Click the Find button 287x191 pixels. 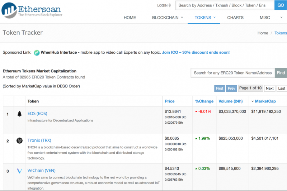coord(281,73)
